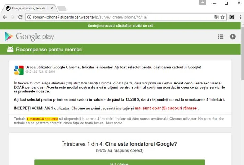Bookmark this page with the star
244x165 pixels.
223,17
